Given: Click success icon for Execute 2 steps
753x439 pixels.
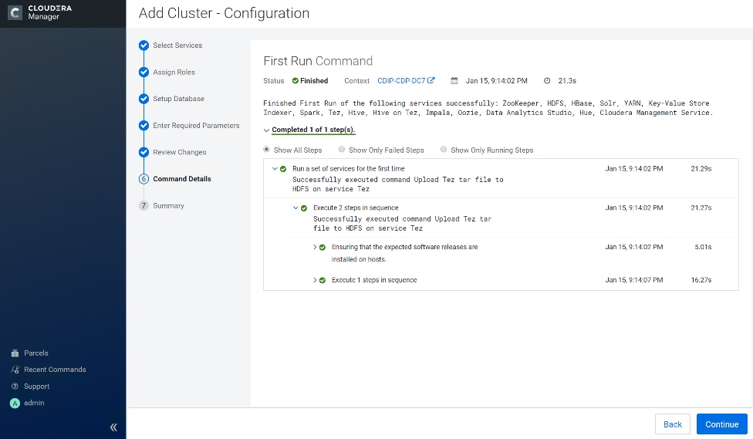Looking at the screenshot, I should 304,208.
